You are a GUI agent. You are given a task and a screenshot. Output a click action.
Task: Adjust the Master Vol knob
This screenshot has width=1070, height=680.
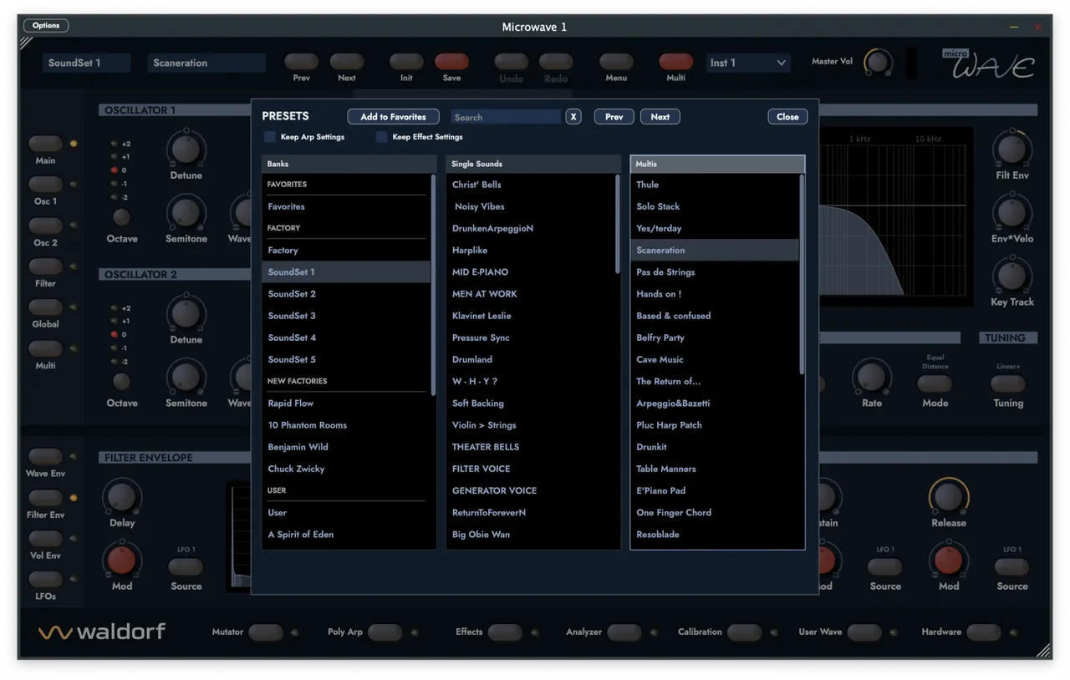[x=878, y=63]
